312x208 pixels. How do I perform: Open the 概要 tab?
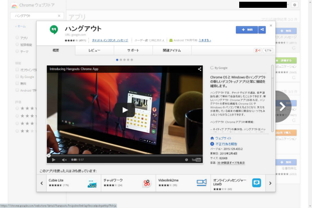[x=56, y=50]
